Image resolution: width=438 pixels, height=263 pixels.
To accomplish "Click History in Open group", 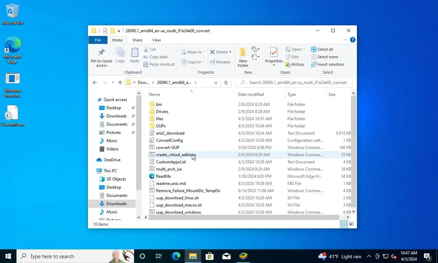I will point(295,64).
